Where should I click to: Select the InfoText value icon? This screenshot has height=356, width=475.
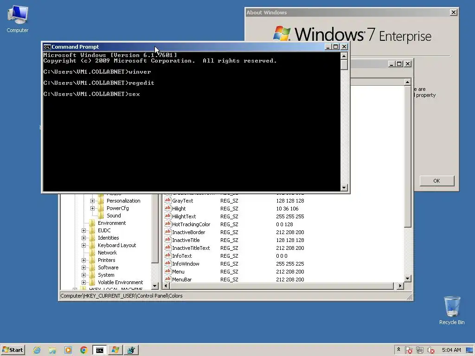(x=167, y=255)
